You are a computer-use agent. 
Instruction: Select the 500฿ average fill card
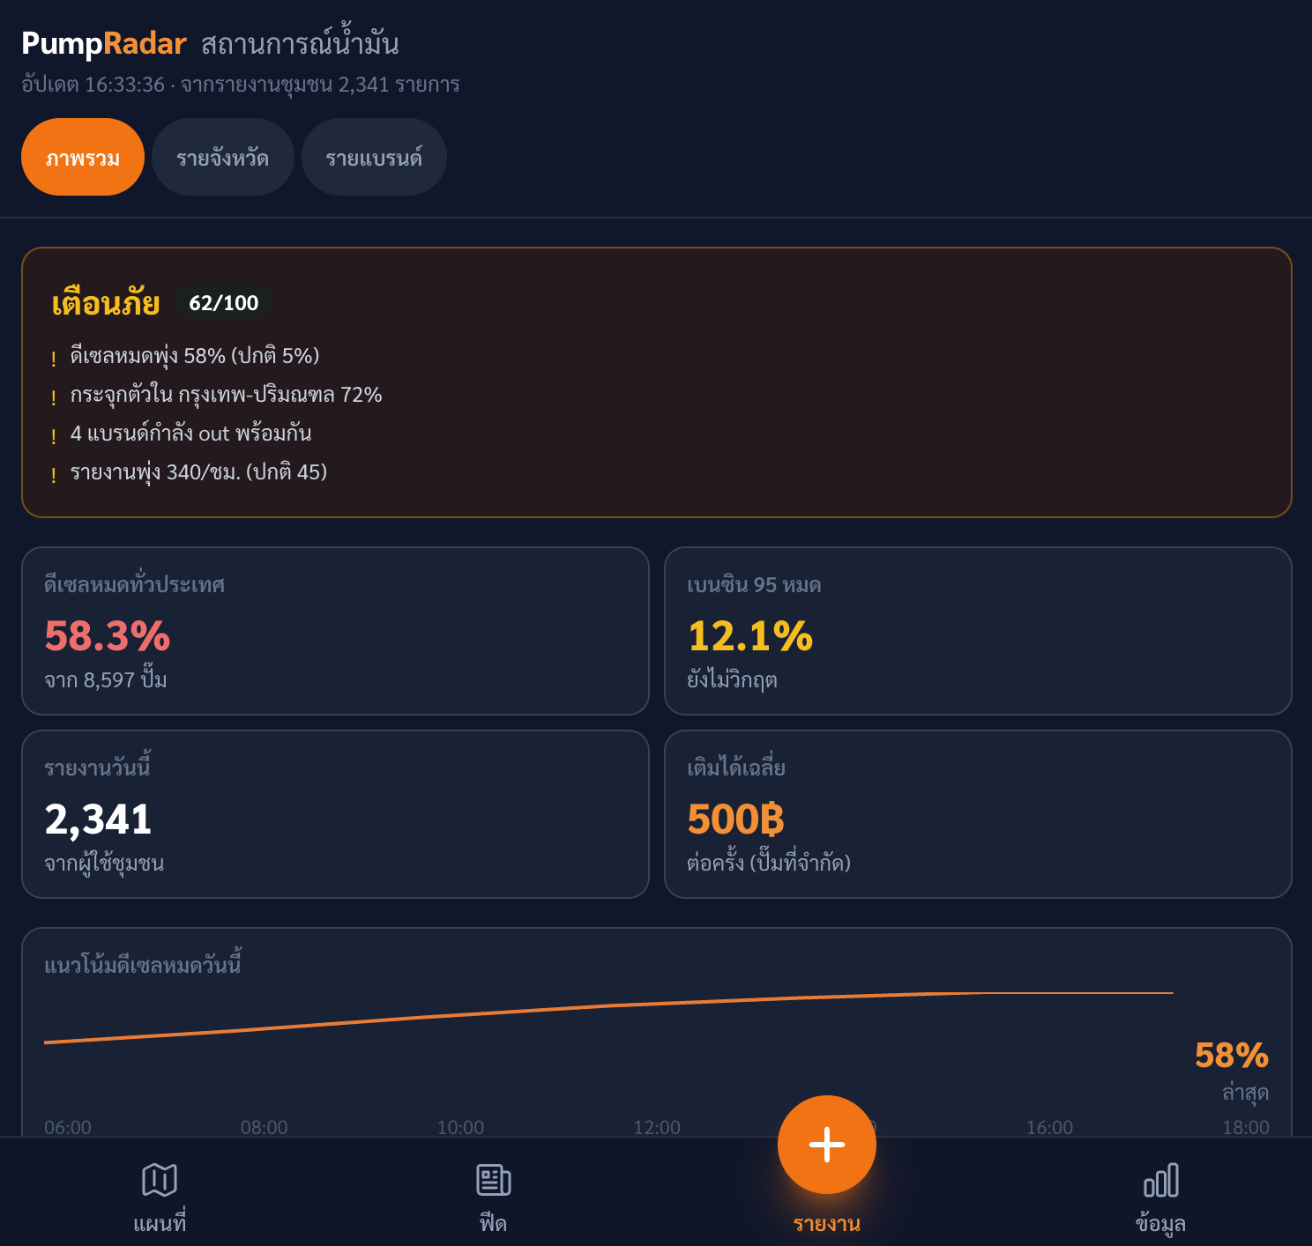coord(978,814)
